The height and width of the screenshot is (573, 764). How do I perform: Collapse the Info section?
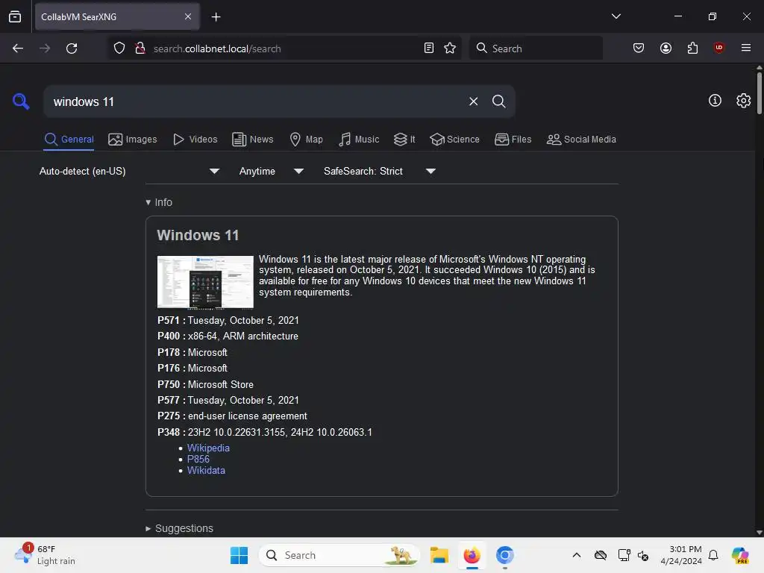coord(159,202)
